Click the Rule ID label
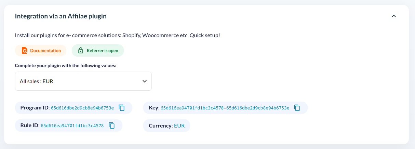Image resolution: width=415 pixels, height=149 pixels. point(30,125)
